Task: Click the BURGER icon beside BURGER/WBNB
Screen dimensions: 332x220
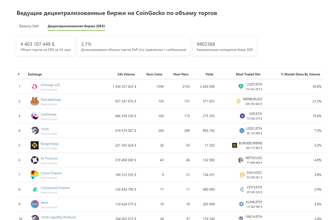Action: point(234,145)
